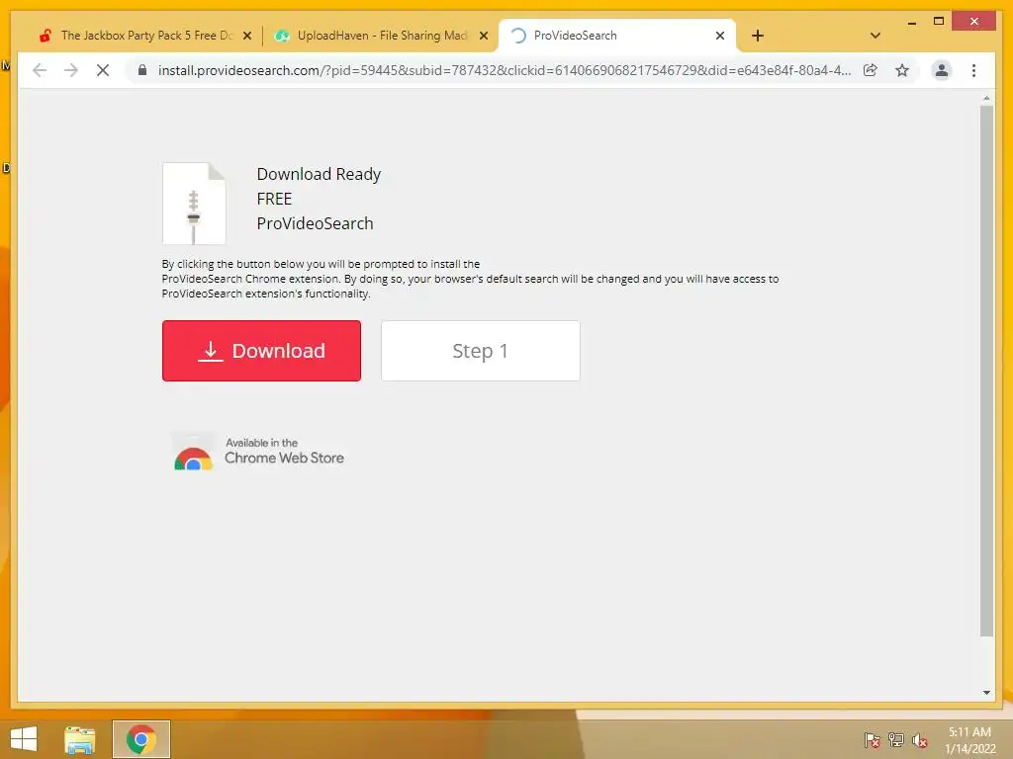Click the Step 1 button
1013x759 pixels.
pos(480,351)
